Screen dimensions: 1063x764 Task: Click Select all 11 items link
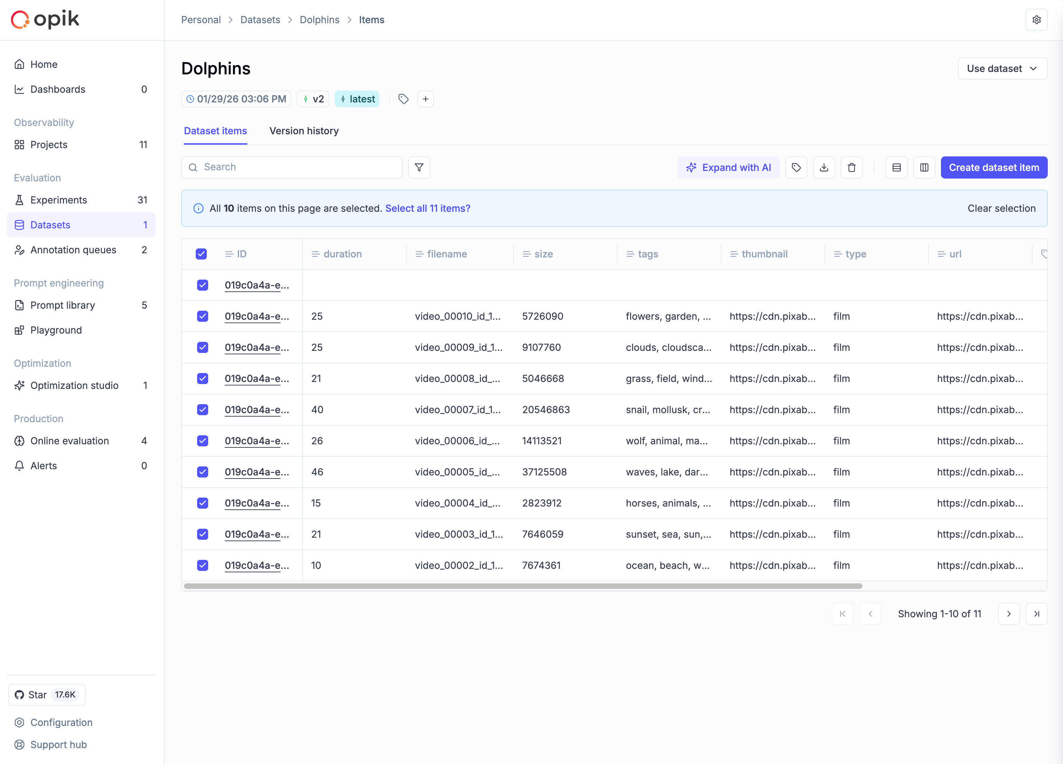point(427,208)
